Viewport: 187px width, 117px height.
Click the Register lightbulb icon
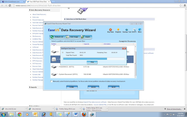pos(118,30)
